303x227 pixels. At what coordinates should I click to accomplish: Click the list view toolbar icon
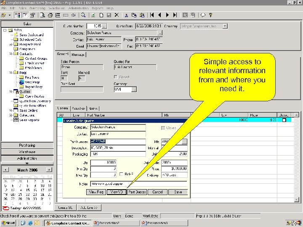click(x=58, y=15)
